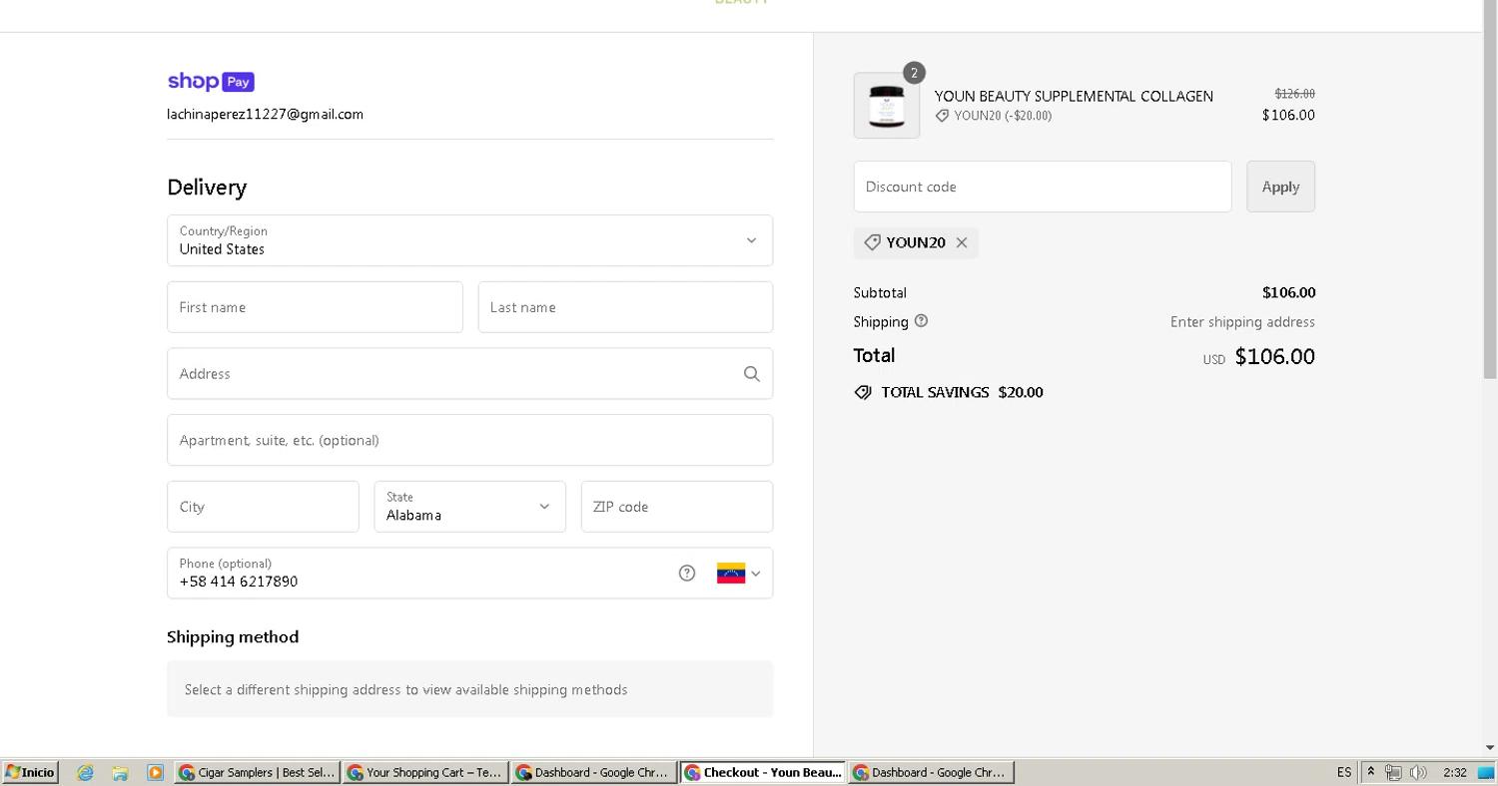The height and width of the screenshot is (786, 1498).
Task: Remove the YOUN20 discount code
Action: pos(962,242)
